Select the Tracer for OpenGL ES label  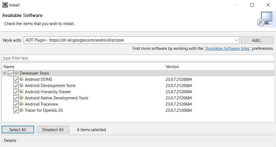coord(44,110)
